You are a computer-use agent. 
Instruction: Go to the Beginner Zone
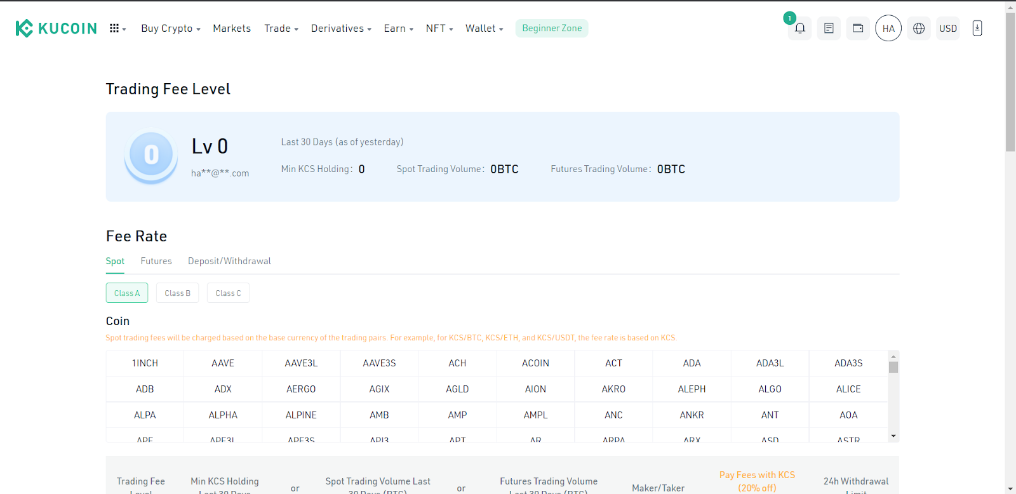pos(552,28)
